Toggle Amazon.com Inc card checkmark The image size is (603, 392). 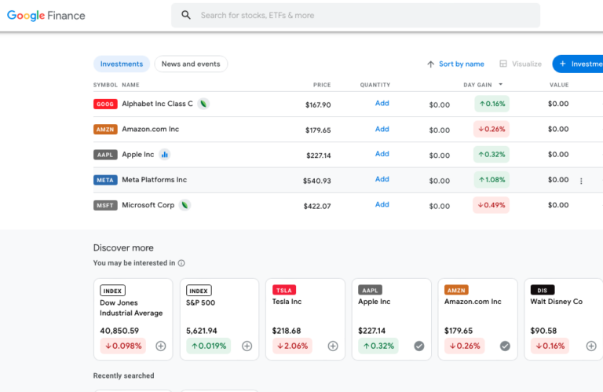[505, 346]
